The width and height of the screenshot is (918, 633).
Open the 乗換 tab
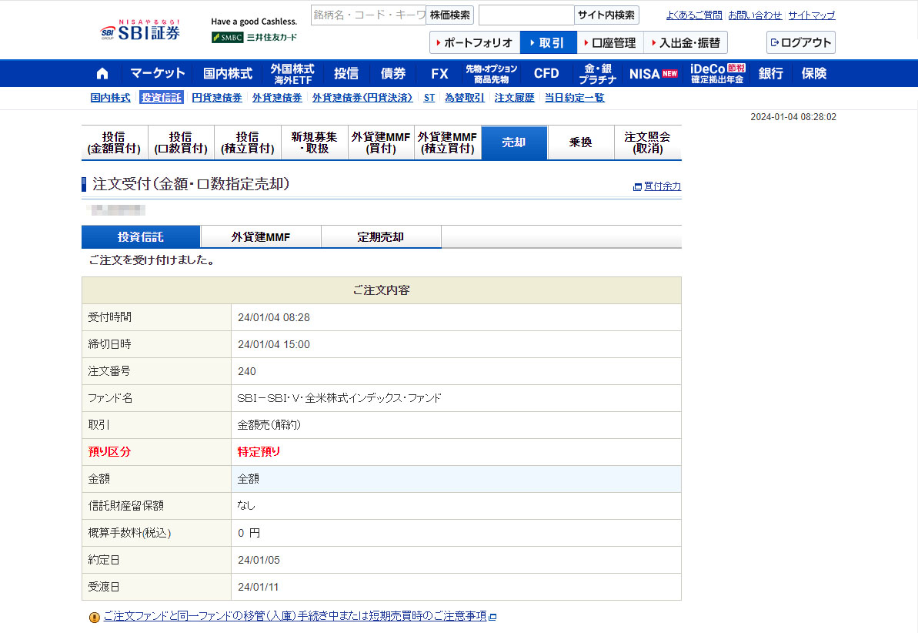coord(580,142)
